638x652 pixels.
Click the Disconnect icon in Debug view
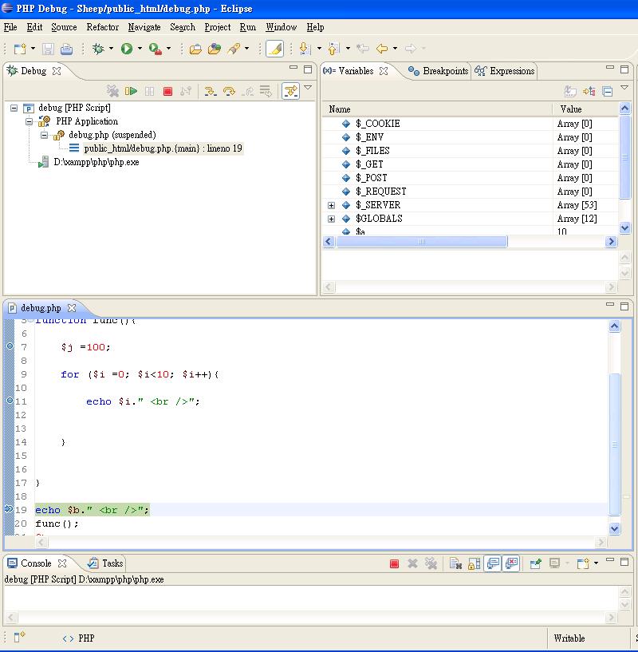tap(186, 91)
